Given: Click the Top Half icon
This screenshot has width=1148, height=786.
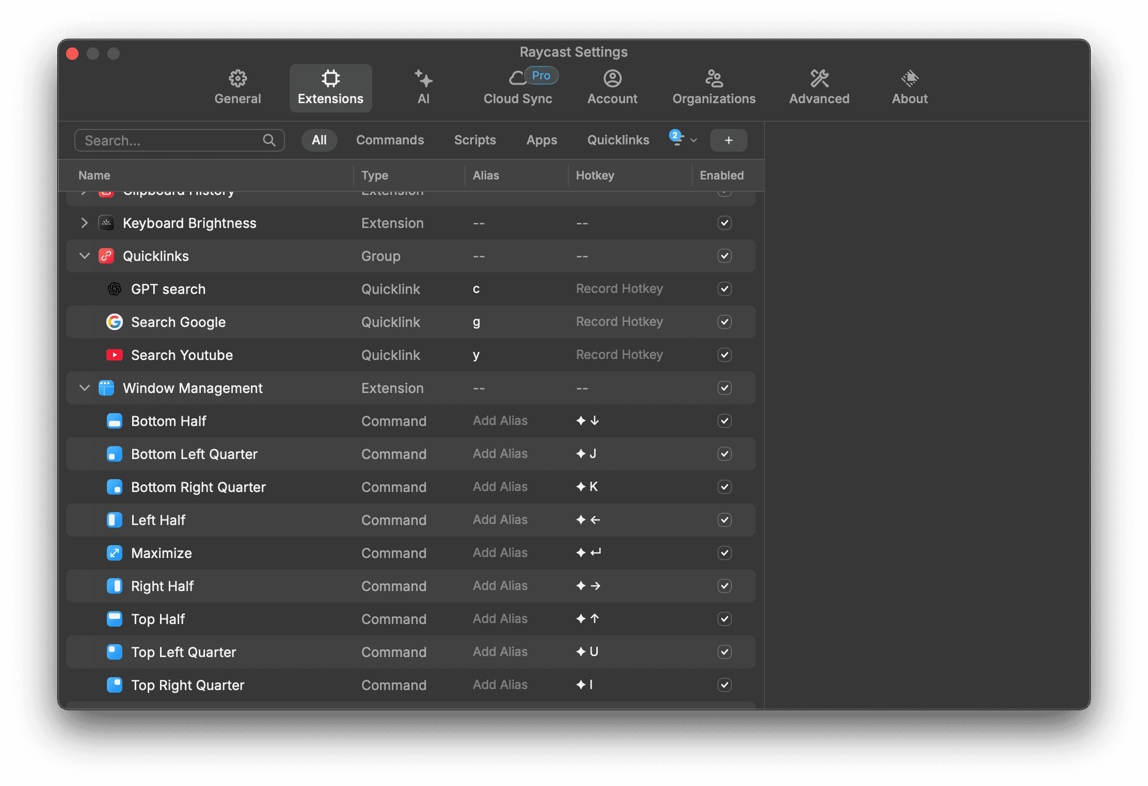Looking at the screenshot, I should (115, 619).
